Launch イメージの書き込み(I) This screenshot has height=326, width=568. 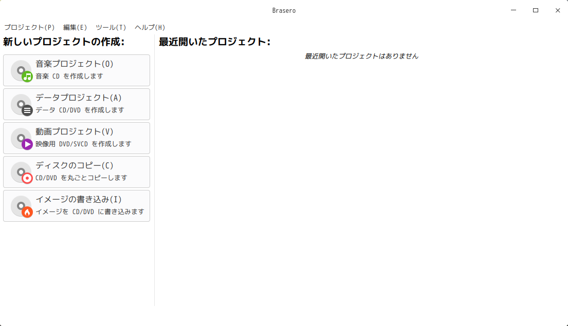(77, 206)
